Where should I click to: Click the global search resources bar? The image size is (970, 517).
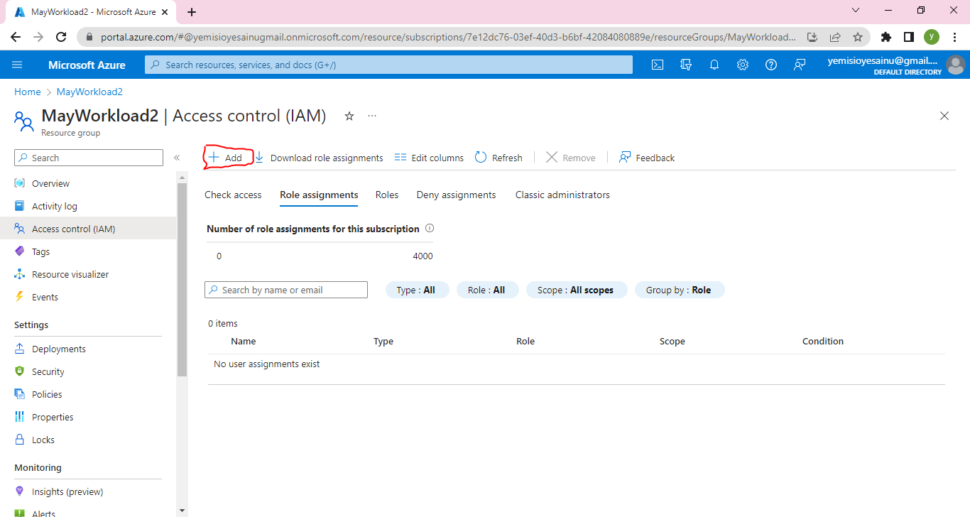[x=388, y=65]
